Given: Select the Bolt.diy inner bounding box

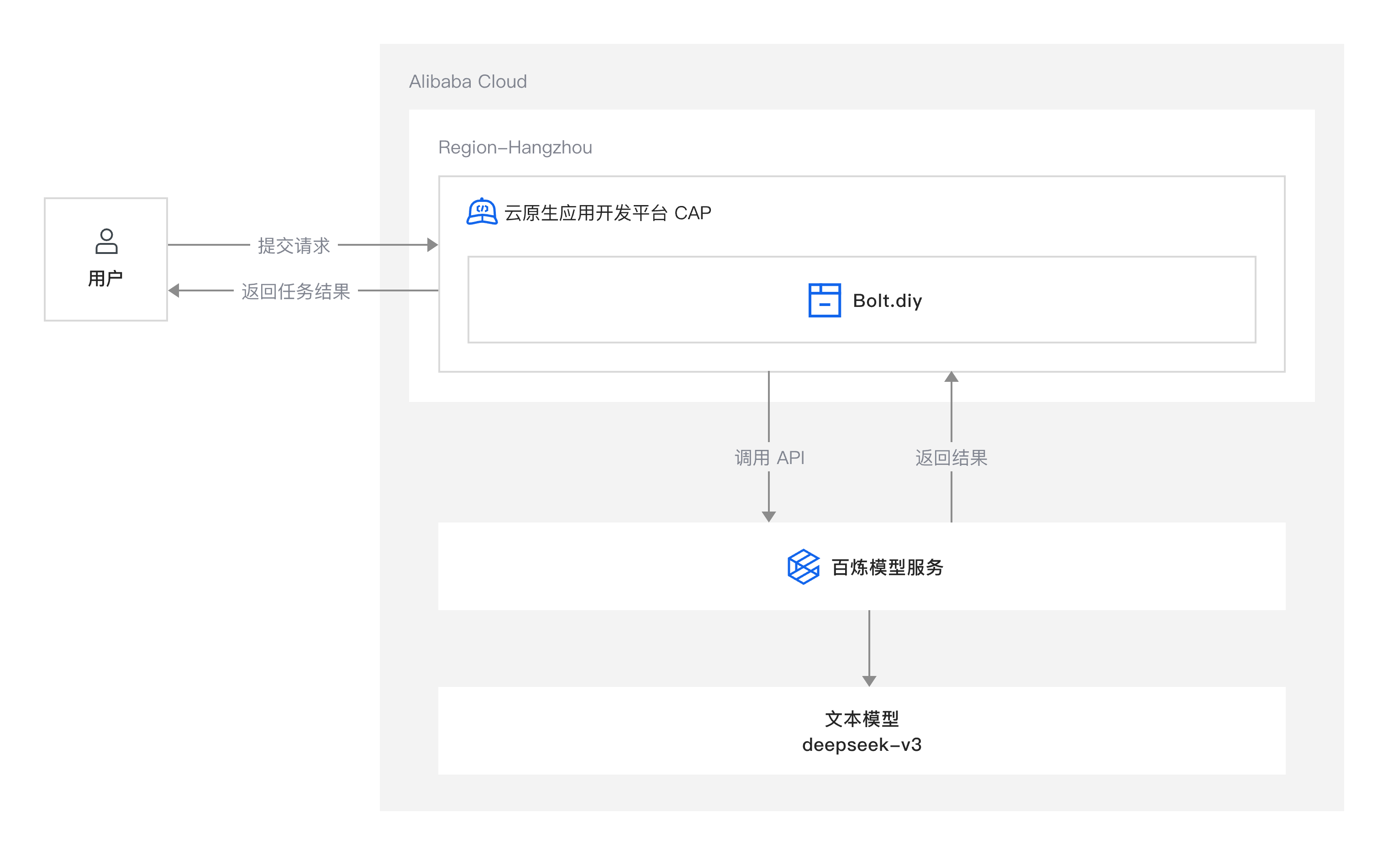Looking at the screenshot, I should [x=650, y=300].
